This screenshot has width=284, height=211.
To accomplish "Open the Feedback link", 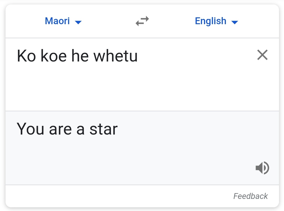I will [251, 196].
